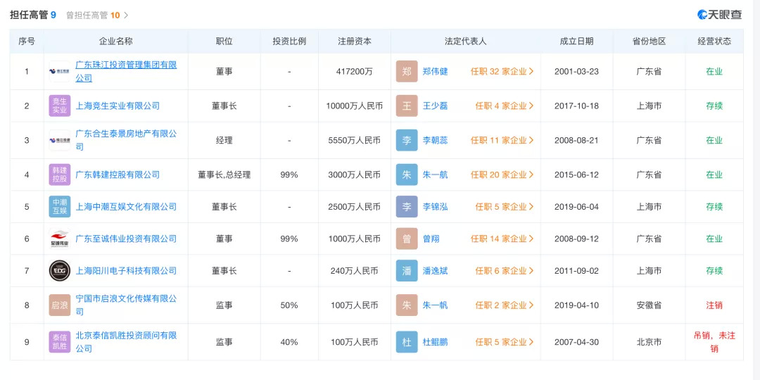Click the 韩建控股 purple logo icon
Image resolution: width=760 pixels, height=380 pixels.
tap(60, 175)
